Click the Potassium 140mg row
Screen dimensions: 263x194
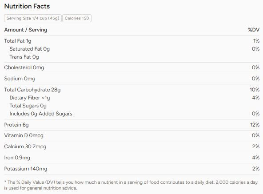[132, 169]
